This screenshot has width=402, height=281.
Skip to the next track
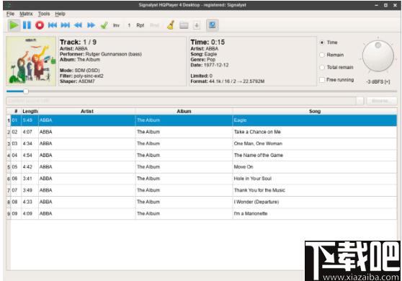click(65, 25)
